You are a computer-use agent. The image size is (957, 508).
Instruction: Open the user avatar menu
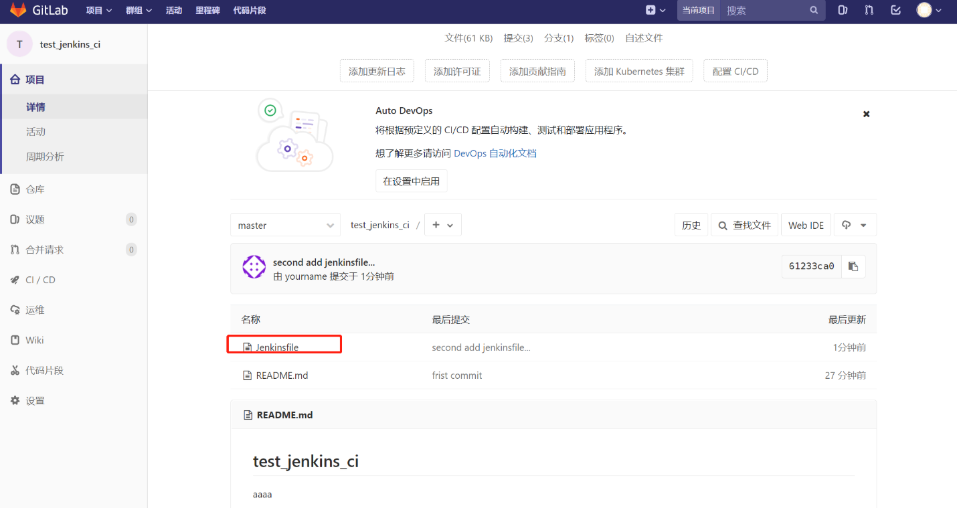coord(930,10)
